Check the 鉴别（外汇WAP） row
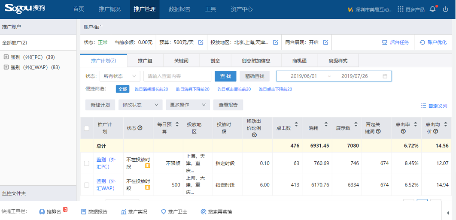The height and width of the screenshot is (220, 456). [x=87, y=185]
